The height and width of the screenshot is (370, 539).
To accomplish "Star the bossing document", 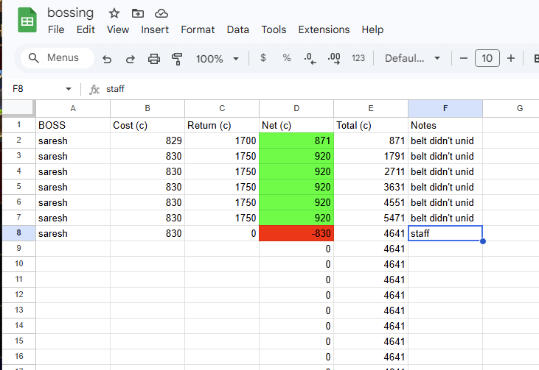I will (x=114, y=14).
